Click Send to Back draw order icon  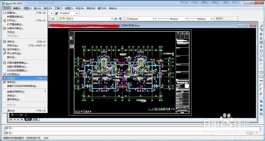click(x=261, y=106)
